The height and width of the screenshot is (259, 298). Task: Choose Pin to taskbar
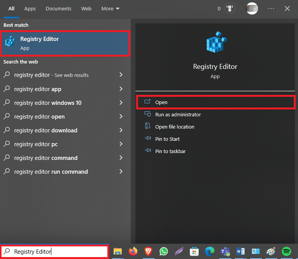click(170, 151)
